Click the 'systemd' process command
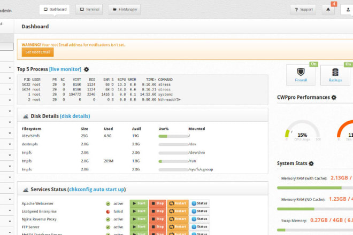The image size is (353, 235). click(x=165, y=95)
